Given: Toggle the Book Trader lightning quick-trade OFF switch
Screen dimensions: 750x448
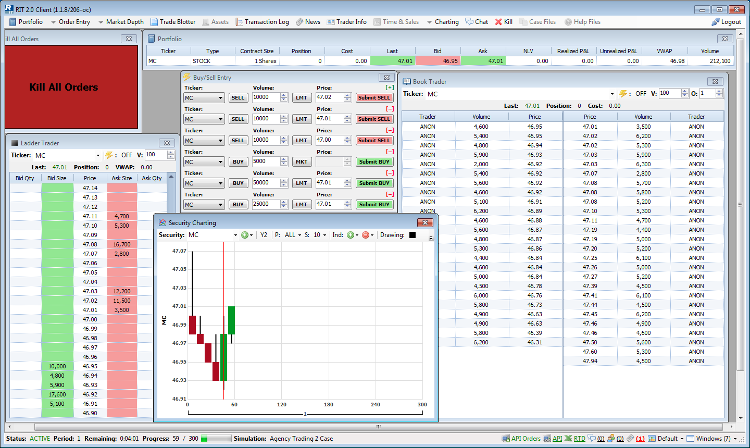Looking at the screenshot, I should pos(623,94).
